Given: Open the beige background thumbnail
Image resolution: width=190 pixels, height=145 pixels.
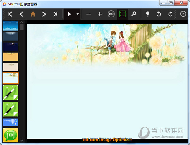Looking at the screenshot, I should point(11,67).
